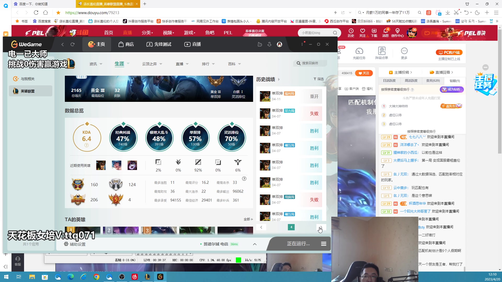Click the orange 关注 follow button
The height and width of the screenshot is (282, 502).
(364, 73)
